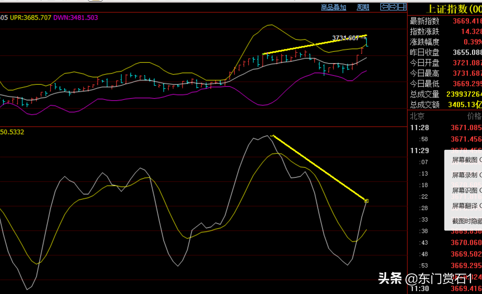Click the 今日开盘 value 3721.087
This screenshot has height=294, width=482.
[467, 63]
